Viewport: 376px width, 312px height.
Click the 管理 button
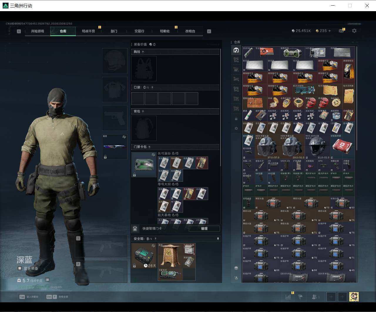coord(204,229)
